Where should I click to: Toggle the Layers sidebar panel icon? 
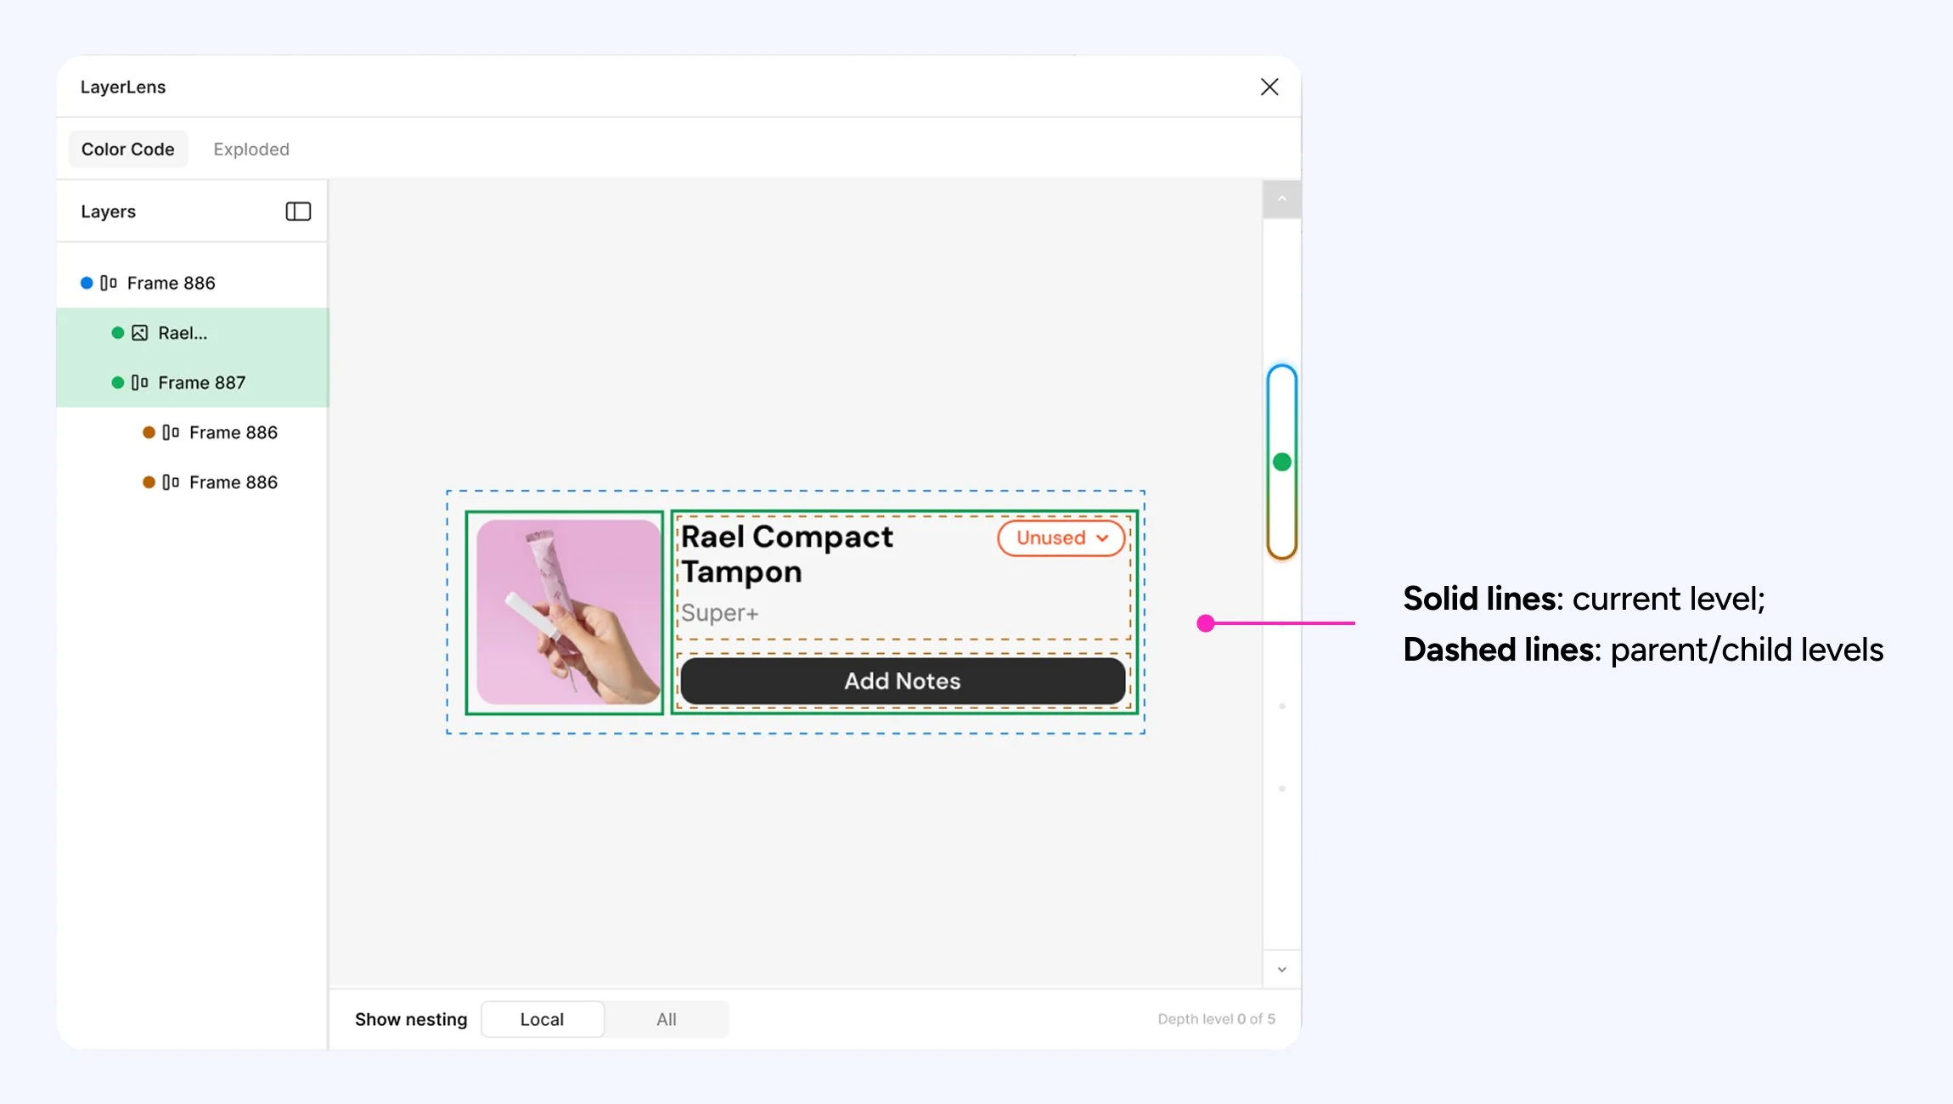click(x=298, y=211)
